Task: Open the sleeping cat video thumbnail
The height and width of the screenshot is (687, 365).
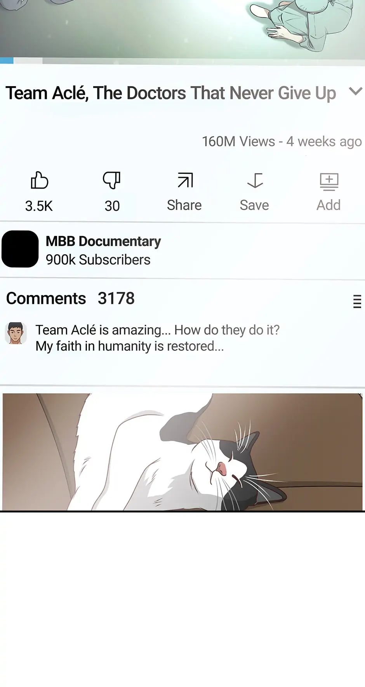Action: coord(182,452)
